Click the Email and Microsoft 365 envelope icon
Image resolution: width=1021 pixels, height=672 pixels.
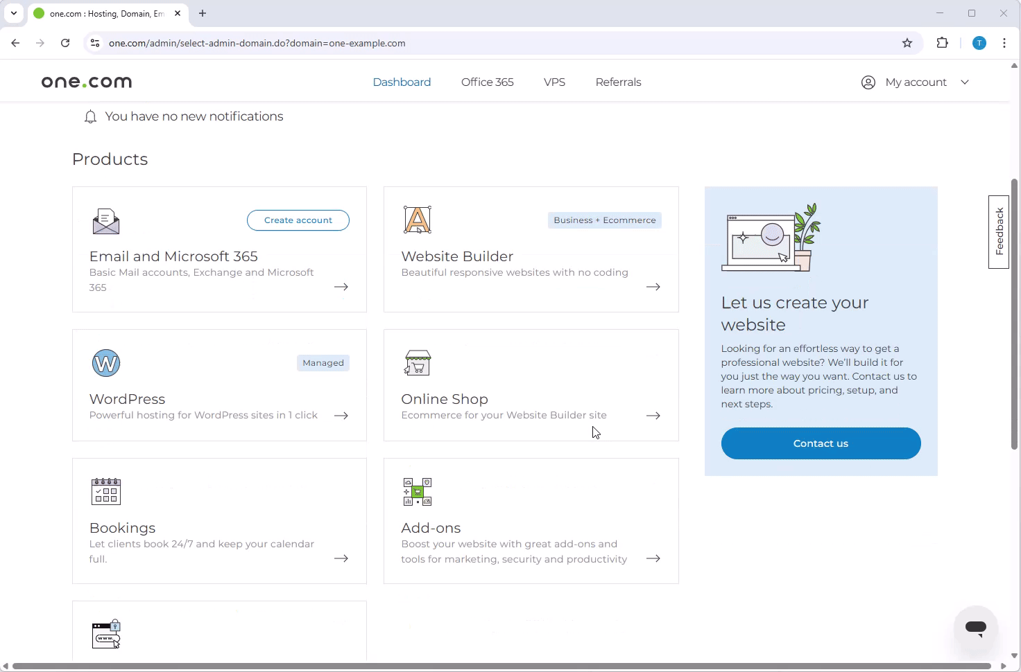106,221
